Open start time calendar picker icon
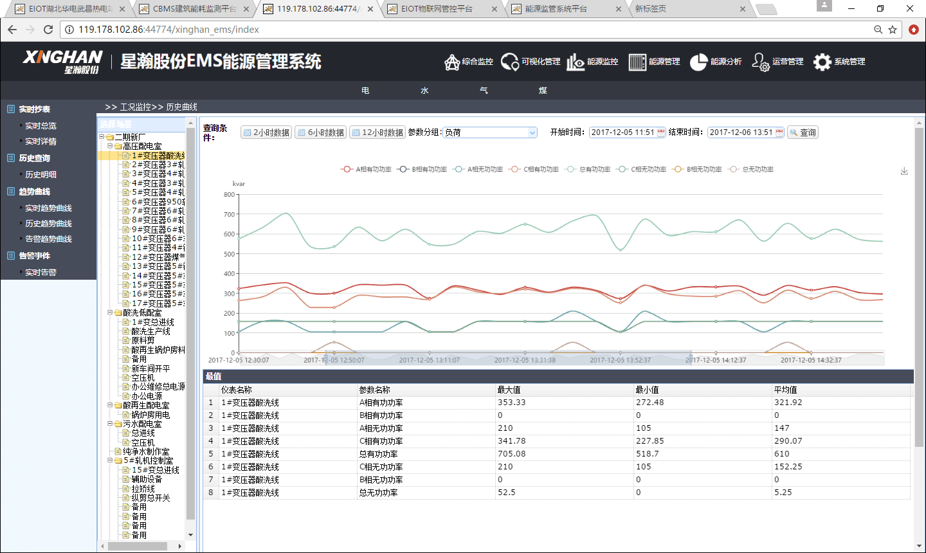 pos(661,132)
